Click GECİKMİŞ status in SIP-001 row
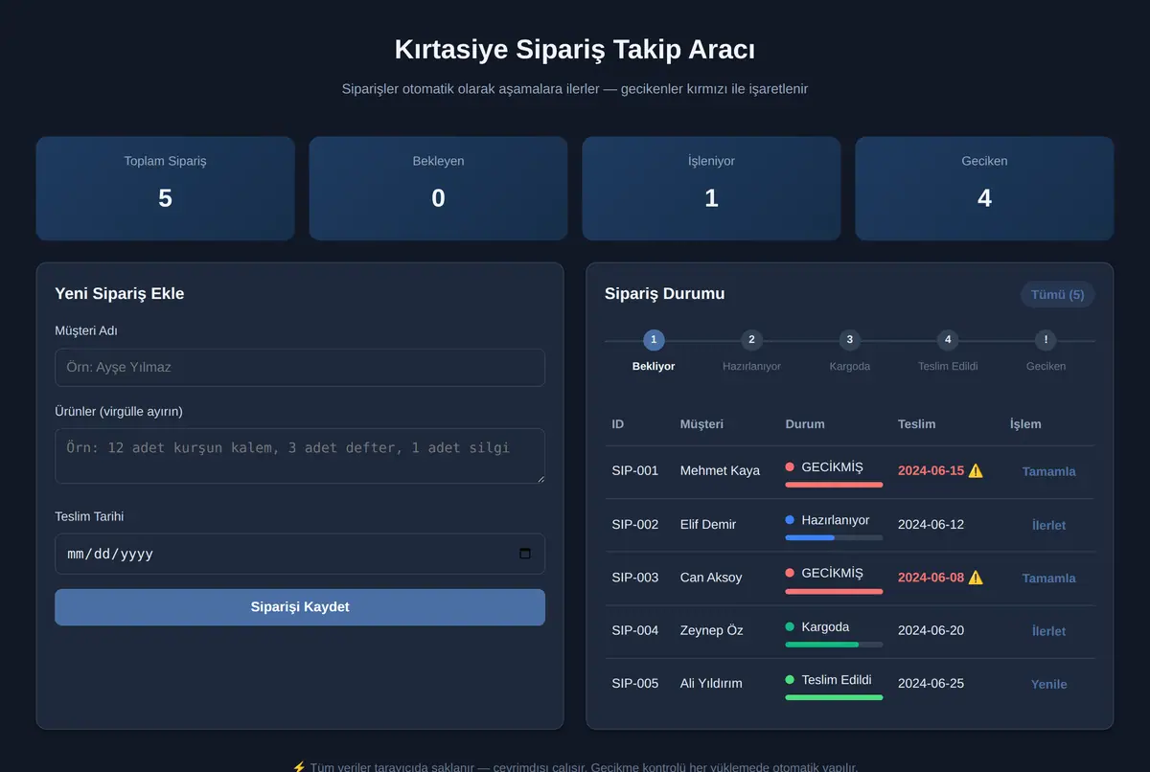 pos(832,466)
